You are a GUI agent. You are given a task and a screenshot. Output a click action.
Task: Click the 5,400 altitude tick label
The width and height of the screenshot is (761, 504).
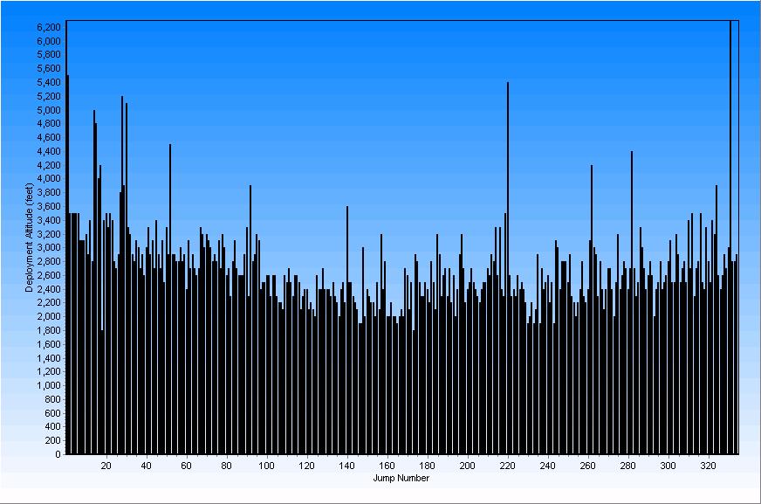click(x=49, y=82)
